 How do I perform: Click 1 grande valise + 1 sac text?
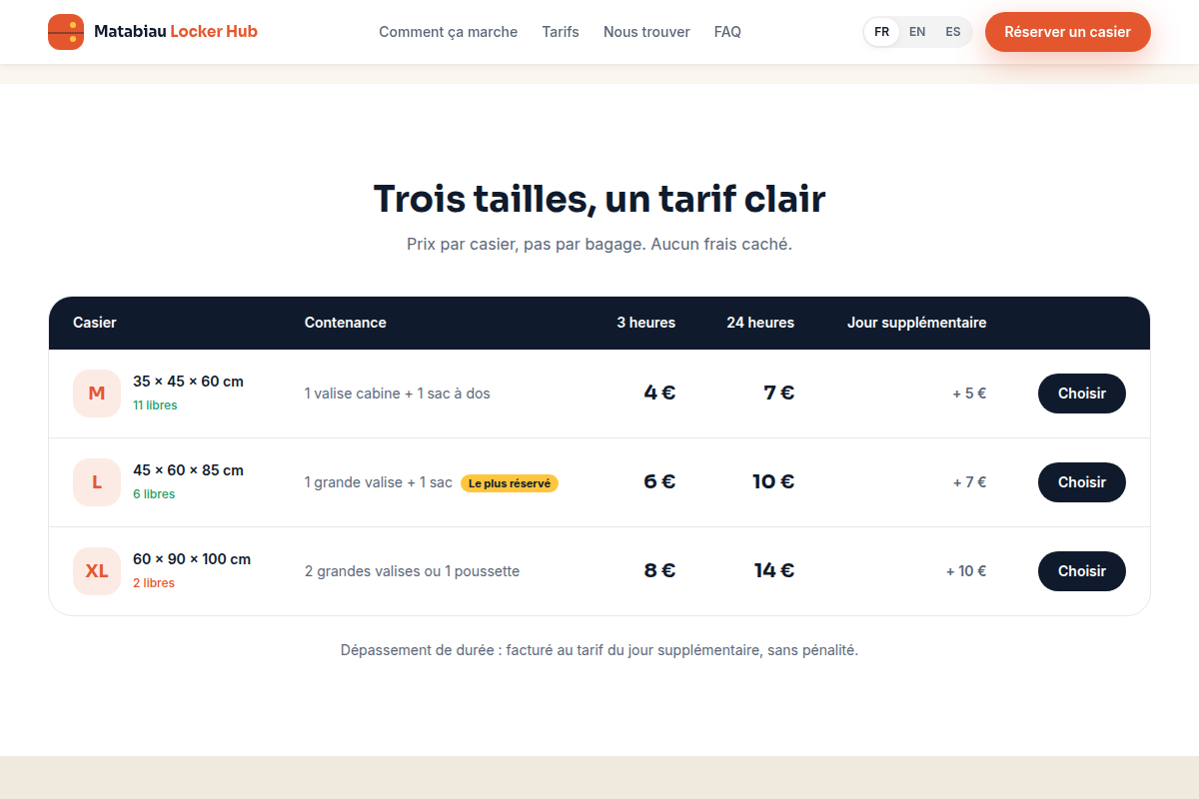[x=379, y=482]
